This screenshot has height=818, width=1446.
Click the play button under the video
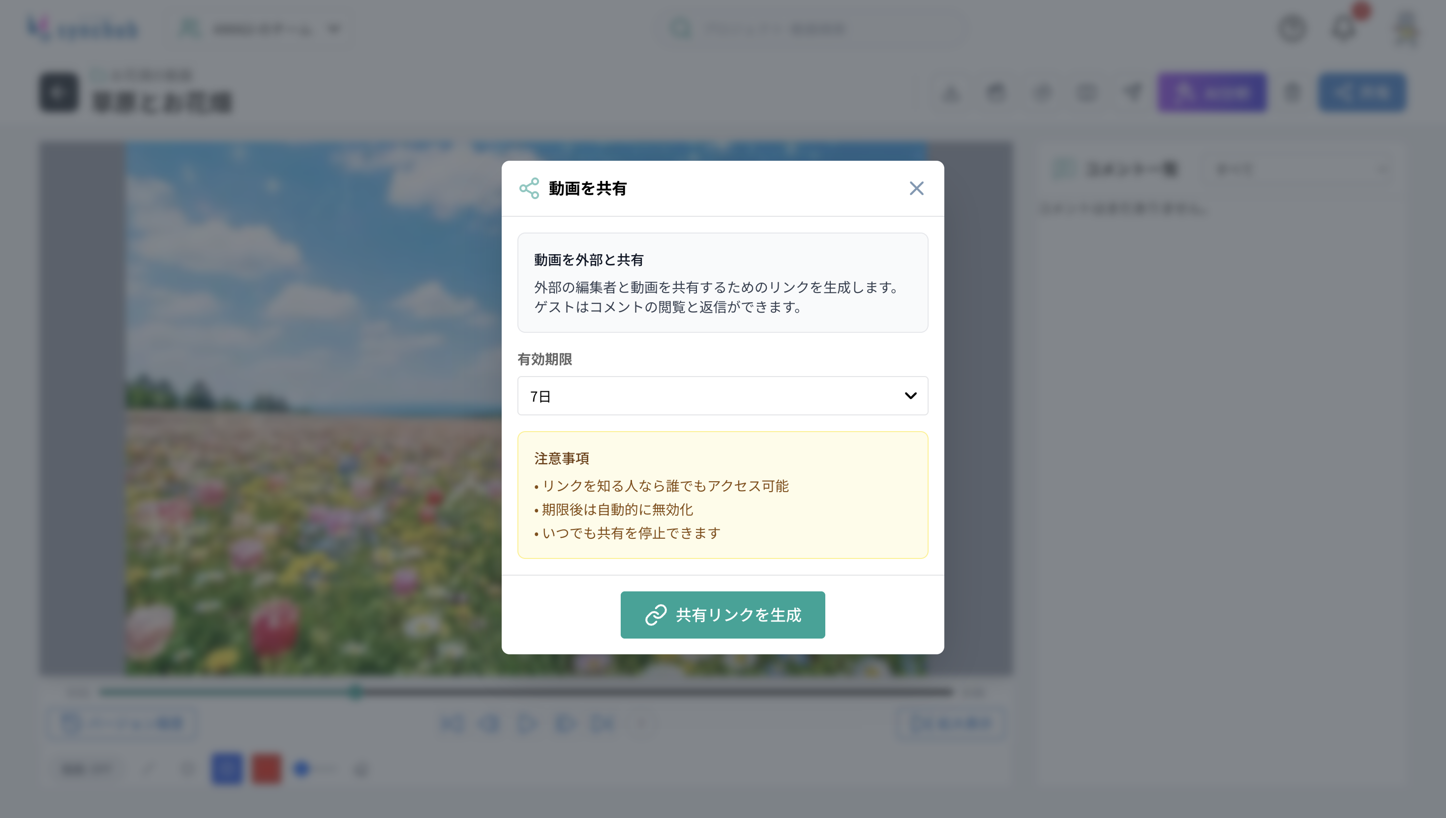527,723
